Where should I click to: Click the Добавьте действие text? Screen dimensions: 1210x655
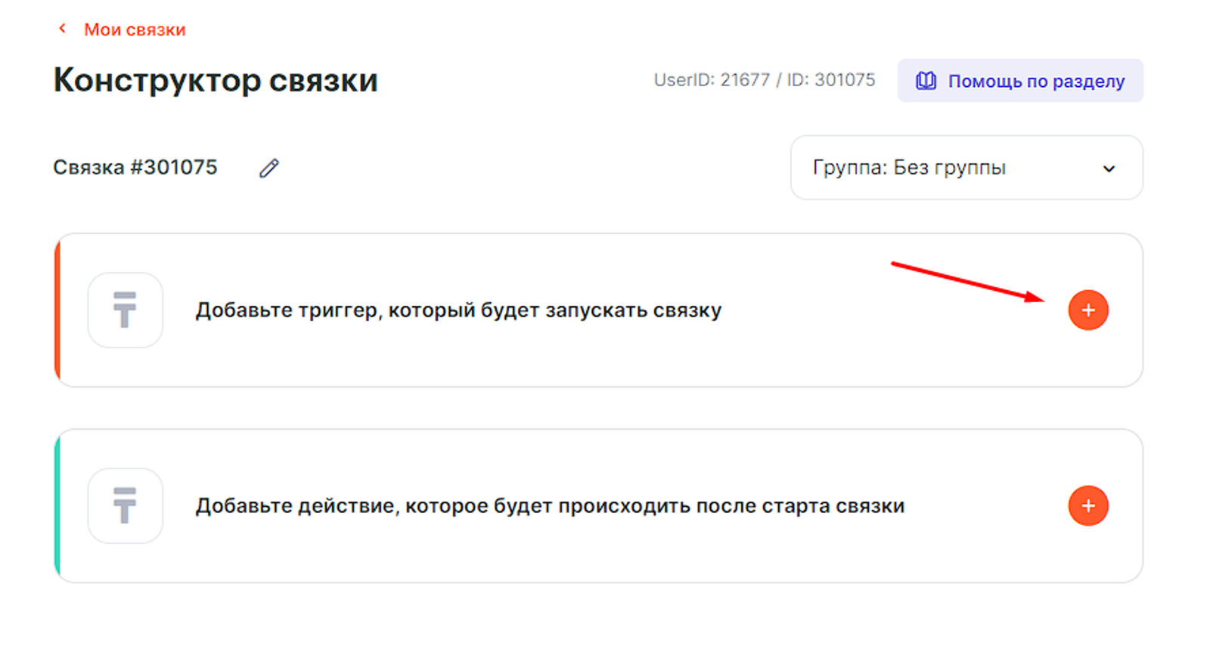click(550, 505)
